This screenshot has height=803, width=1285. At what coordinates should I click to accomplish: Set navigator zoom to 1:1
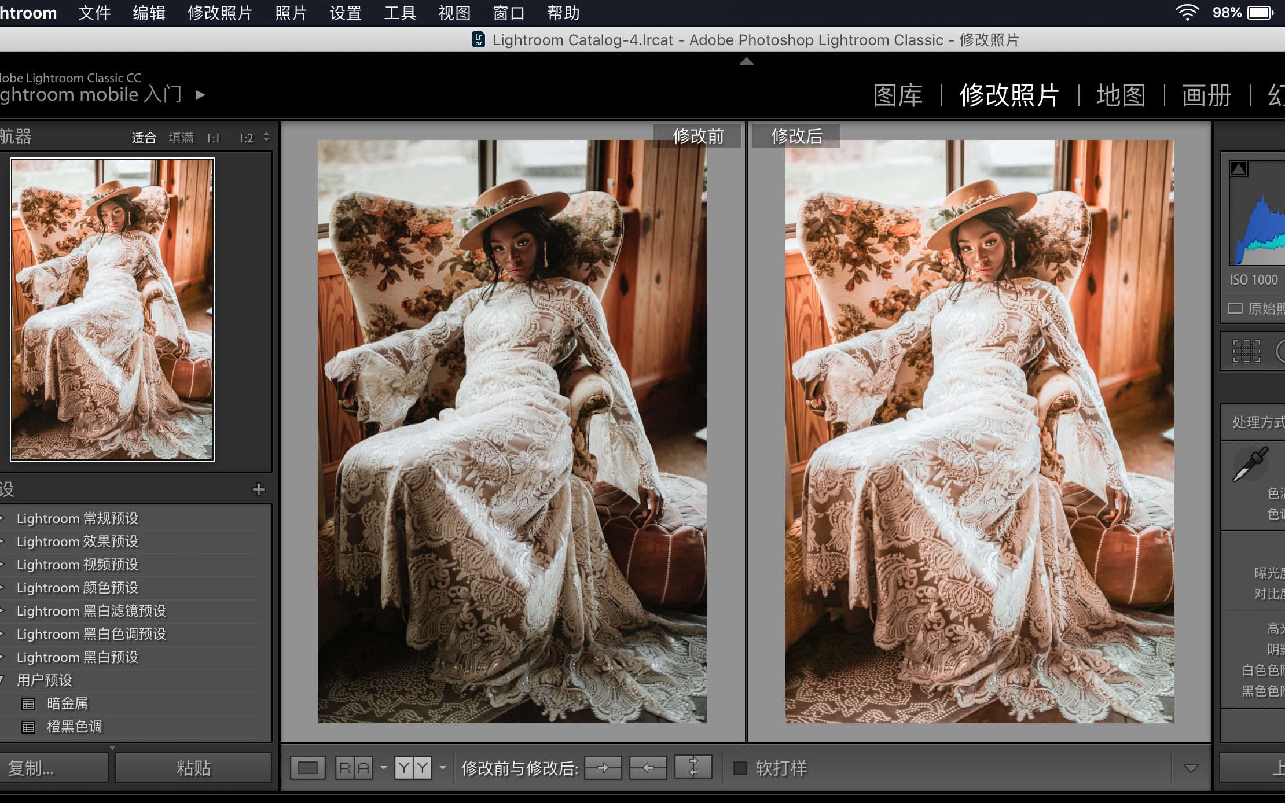tap(214, 138)
